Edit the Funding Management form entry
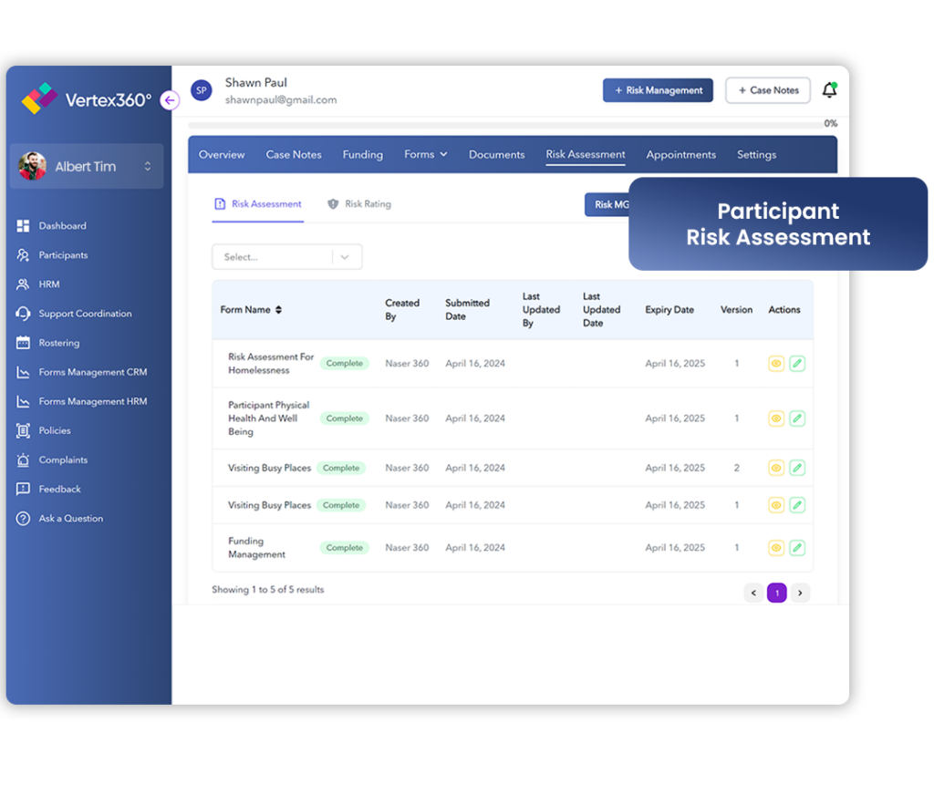This screenshot has height=785, width=934. (797, 548)
